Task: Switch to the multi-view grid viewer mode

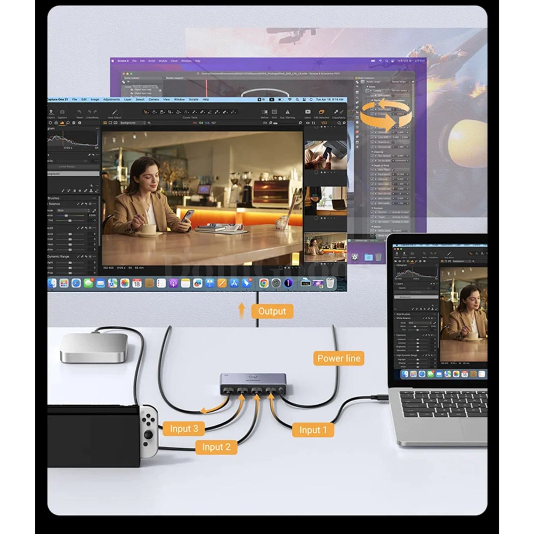Action: 105,123
